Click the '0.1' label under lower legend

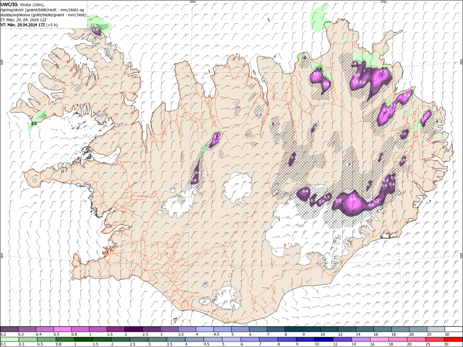click(4, 344)
